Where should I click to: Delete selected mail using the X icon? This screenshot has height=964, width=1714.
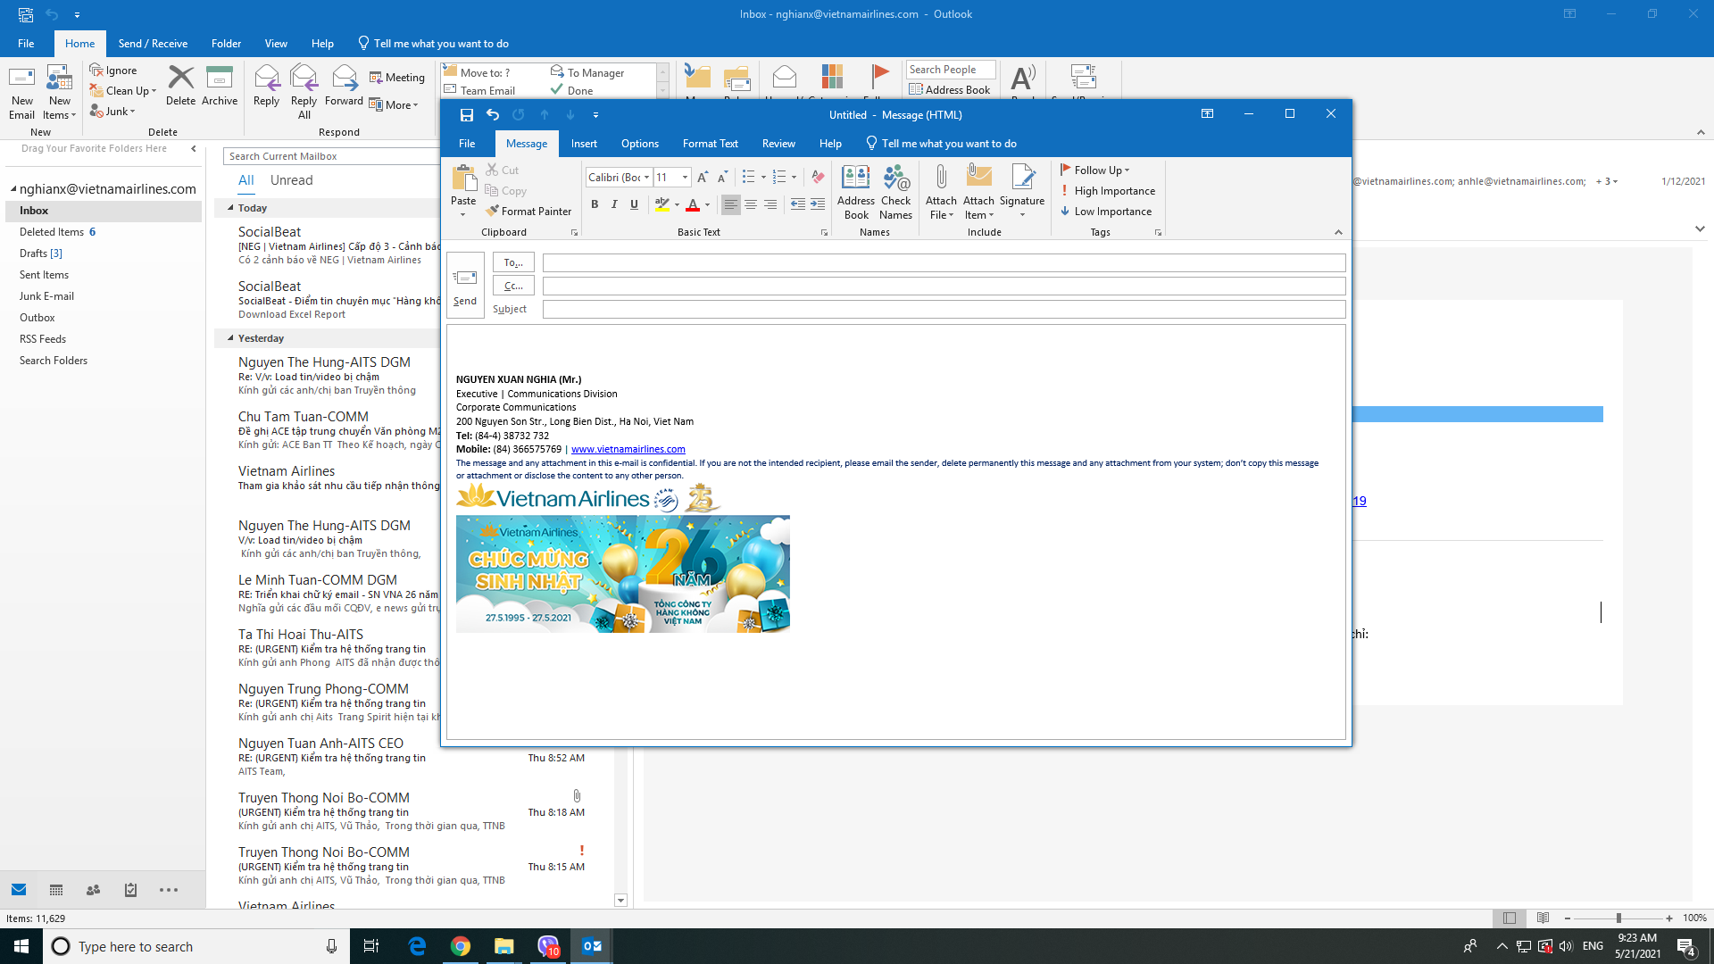click(x=180, y=86)
